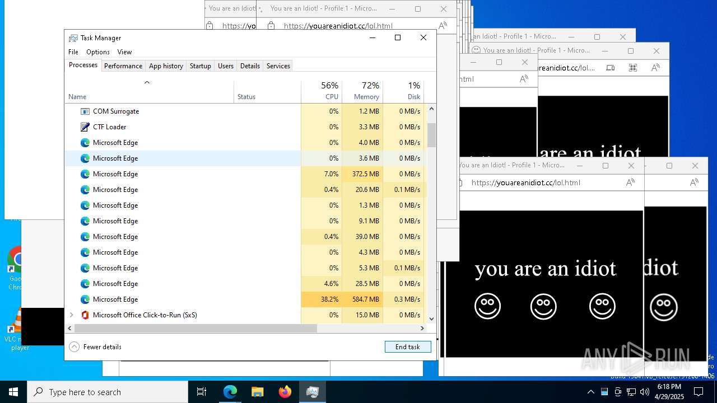717x403 pixels.
Task: Click the horizontal scroll left arrow
Action: [69, 329]
